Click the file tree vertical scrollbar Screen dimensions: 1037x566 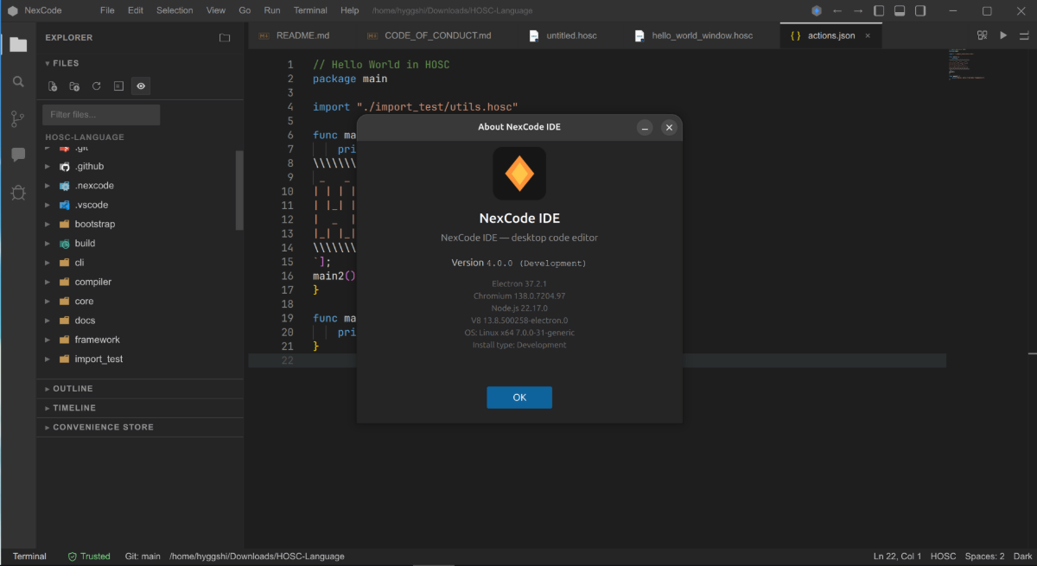click(x=239, y=191)
